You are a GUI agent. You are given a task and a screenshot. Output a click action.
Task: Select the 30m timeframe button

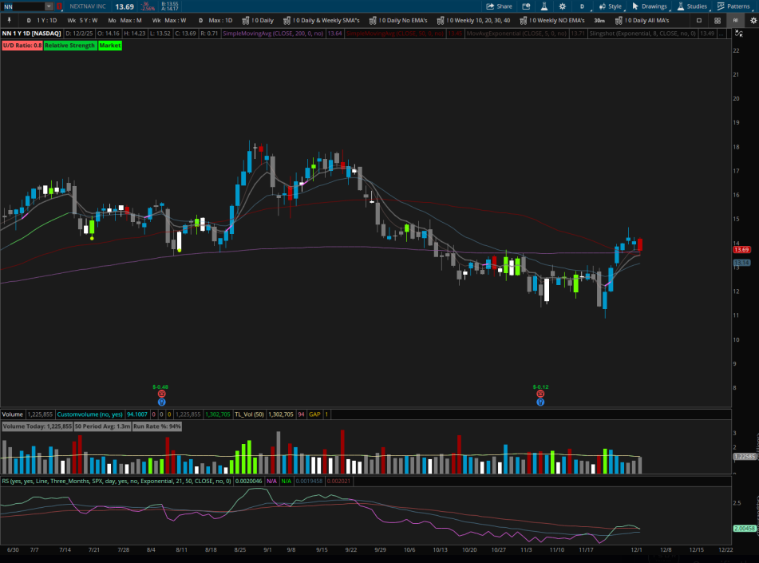coord(599,20)
